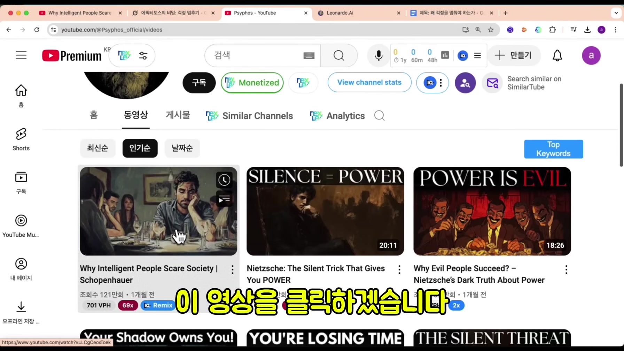Click the YouTube Premium logo
The image size is (624, 351).
(72, 55)
